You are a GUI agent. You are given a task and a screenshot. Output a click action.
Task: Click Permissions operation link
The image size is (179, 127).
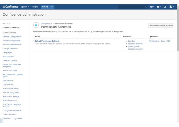tap(154, 41)
